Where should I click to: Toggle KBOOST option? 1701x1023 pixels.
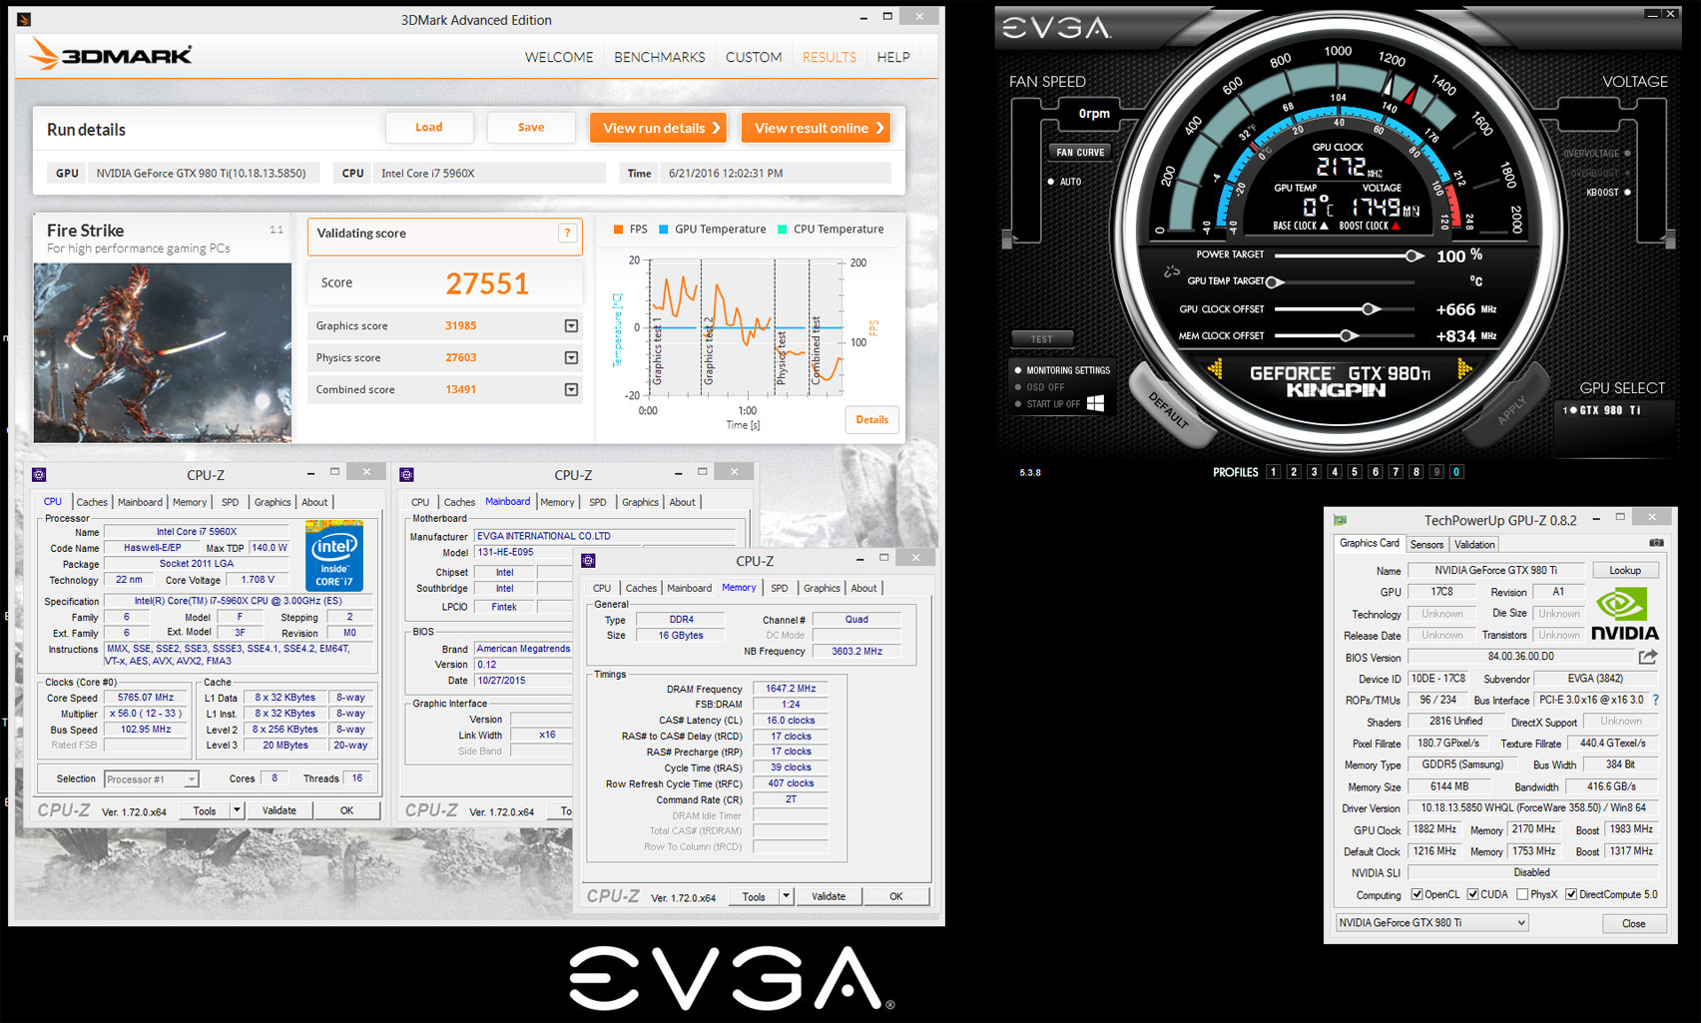(1608, 192)
